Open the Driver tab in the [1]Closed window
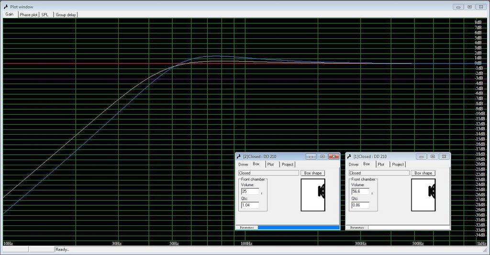This screenshot has height=255, width=490. (x=354, y=165)
